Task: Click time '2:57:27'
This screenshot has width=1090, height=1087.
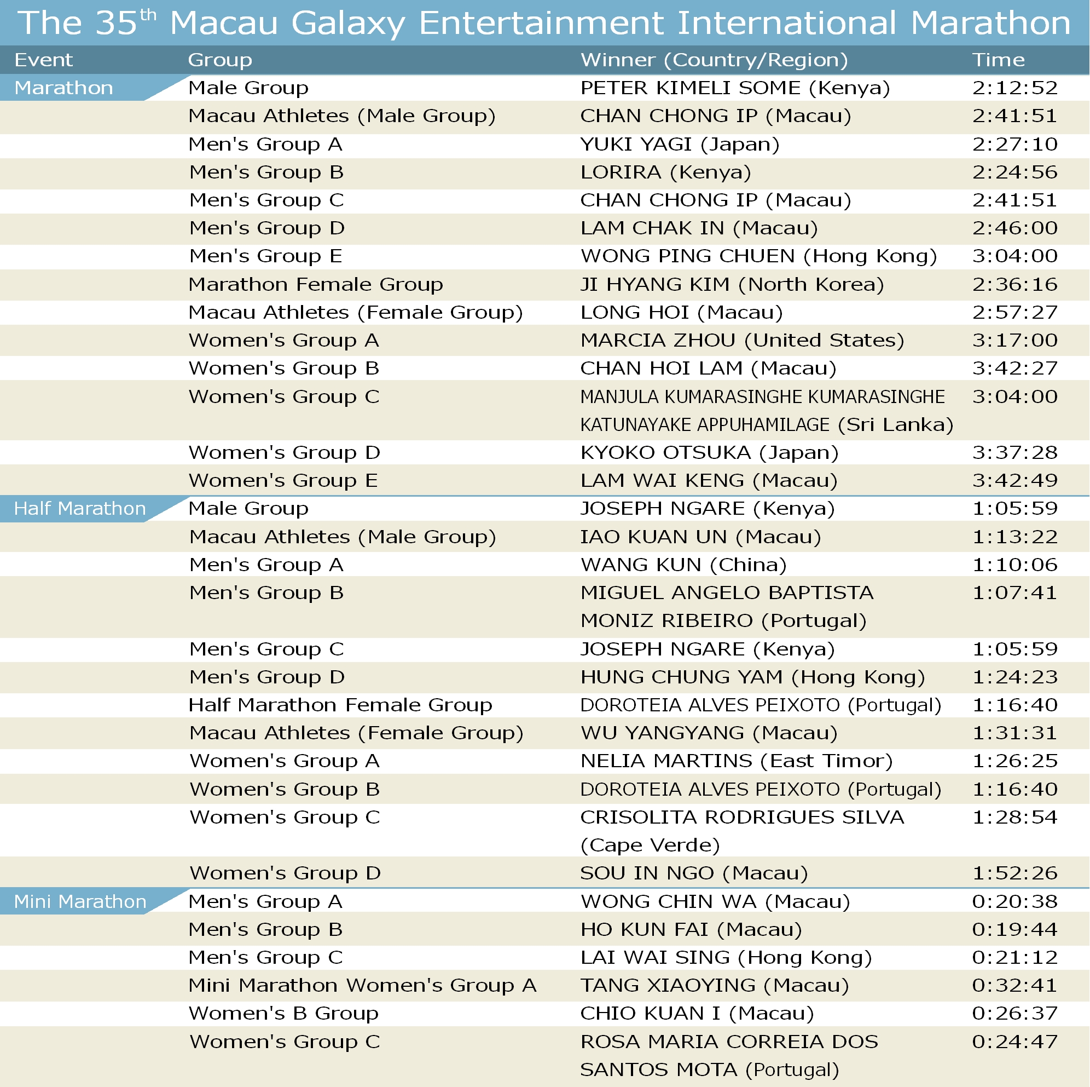Action: pos(1015,312)
